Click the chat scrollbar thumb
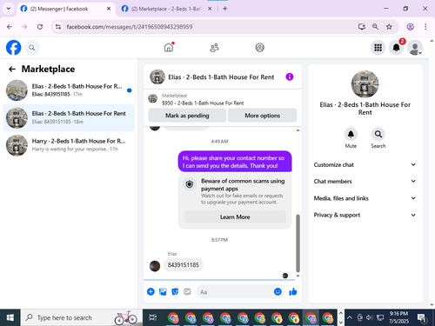 coord(298,243)
